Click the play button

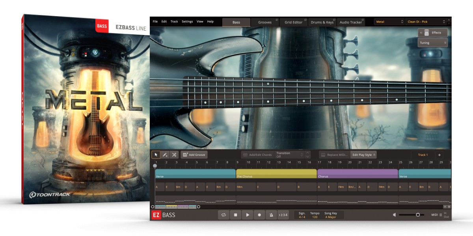[x=248, y=215]
